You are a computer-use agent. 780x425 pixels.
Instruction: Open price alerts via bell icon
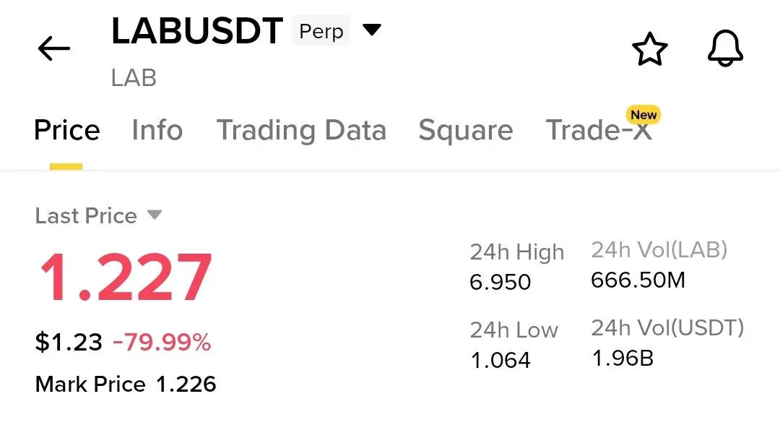[725, 48]
